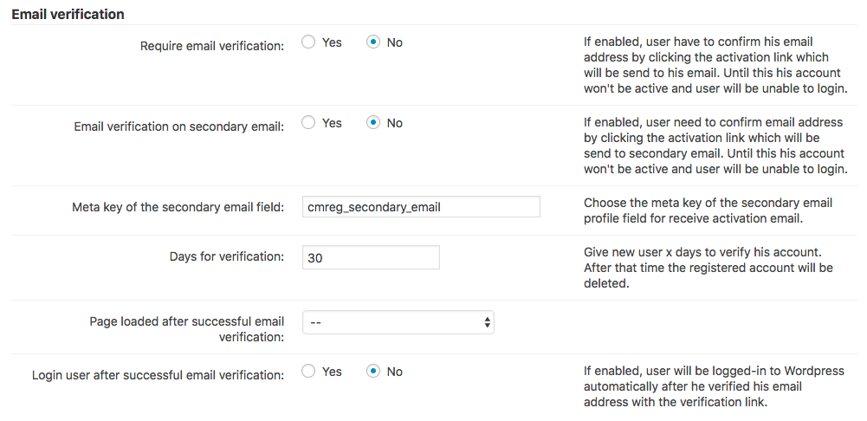Click 'Email verification on secondary email:' label
867x421 pixels.
coord(179,126)
